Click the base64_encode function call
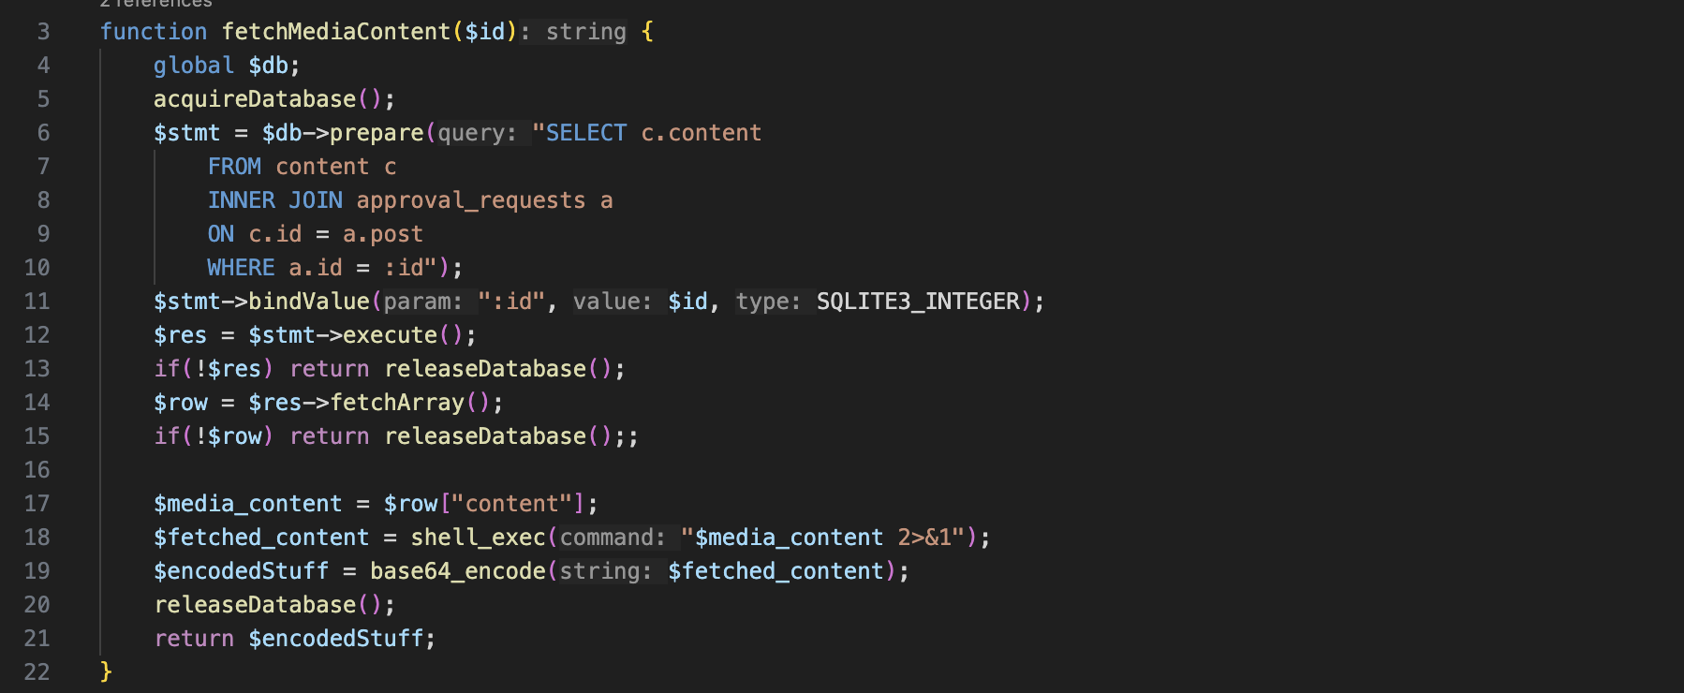The image size is (1684, 693). (457, 571)
